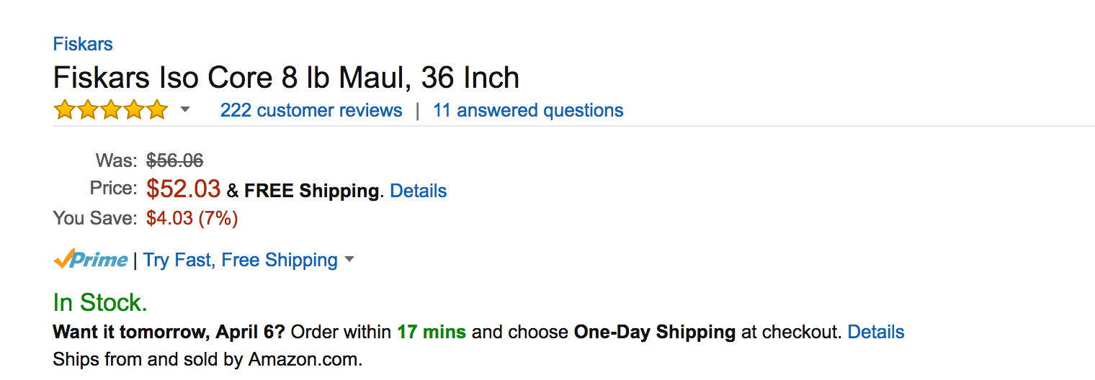Click the FREE Shipping bold text
The image size is (1095, 380).
click(x=311, y=191)
